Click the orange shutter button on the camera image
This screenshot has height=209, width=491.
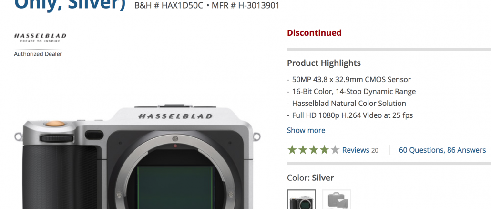pos(55,124)
